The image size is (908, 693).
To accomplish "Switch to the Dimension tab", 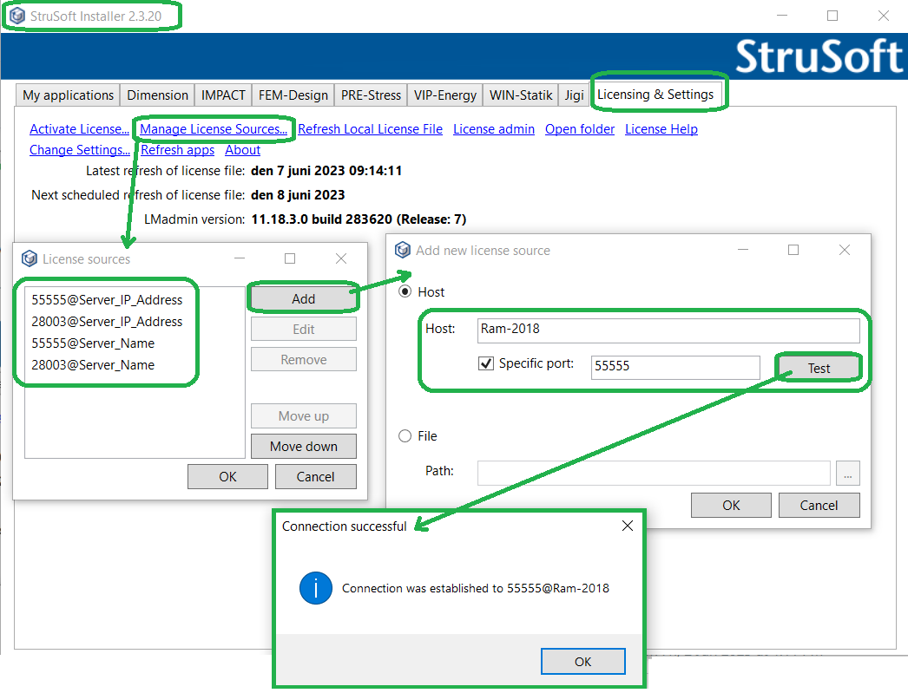I will click(157, 95).
